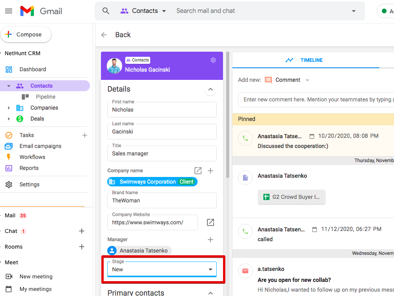
Task: Open My meetings
Action: (x=36, y=289)
